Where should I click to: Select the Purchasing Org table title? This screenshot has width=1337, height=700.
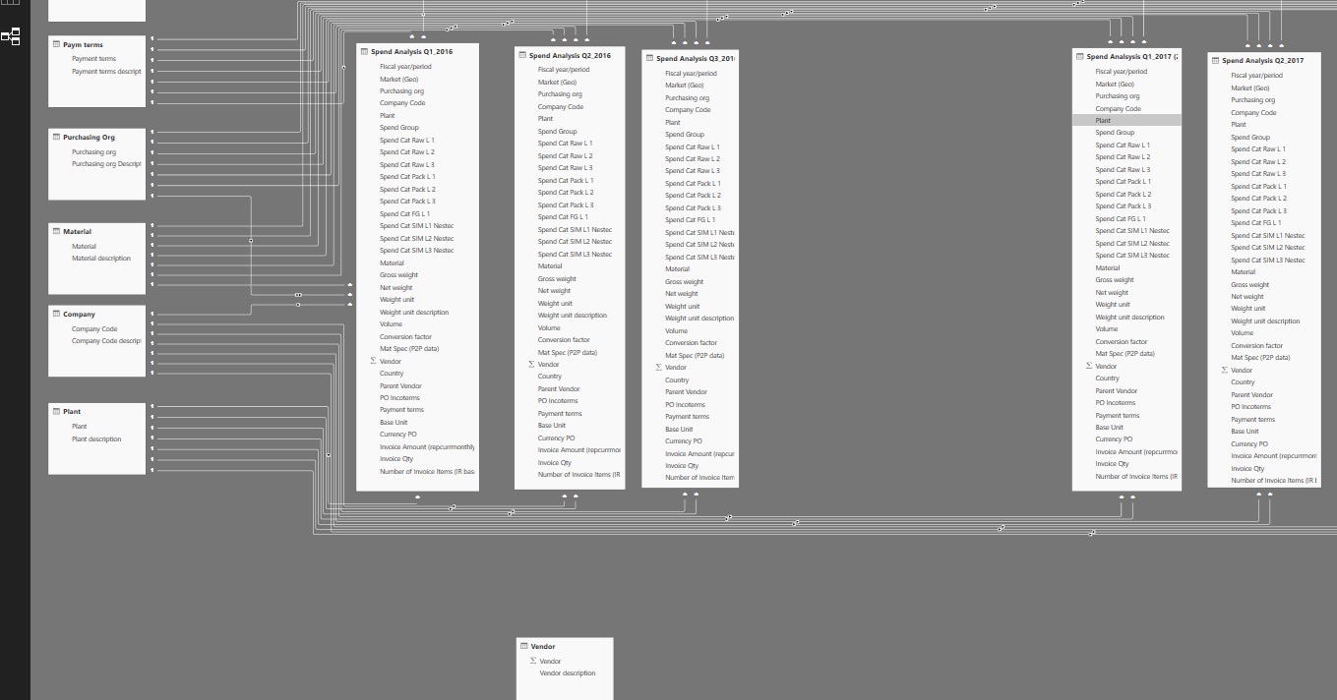[89, 137]
